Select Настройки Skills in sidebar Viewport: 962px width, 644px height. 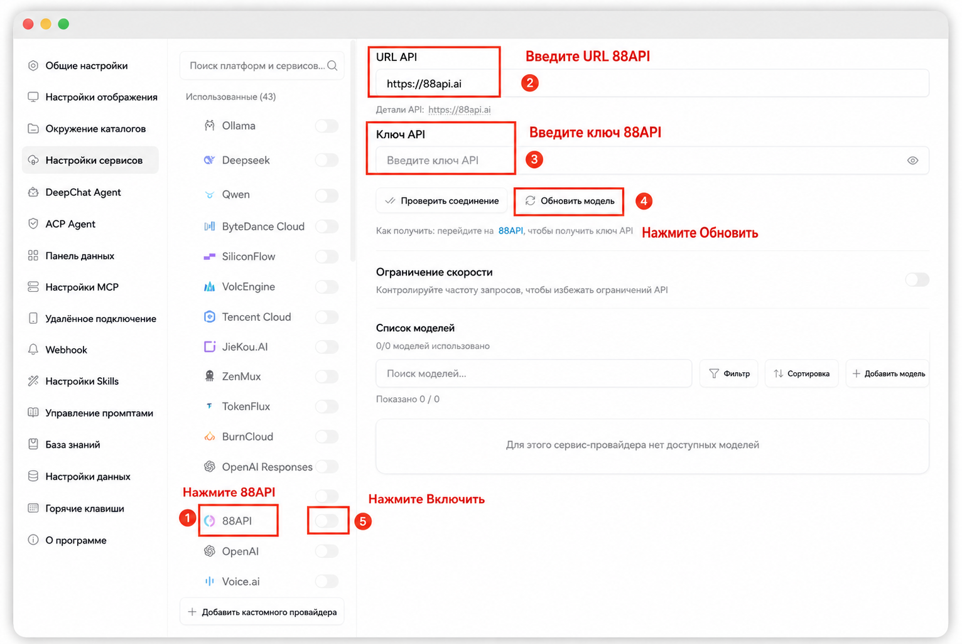[x=90, y=381]
